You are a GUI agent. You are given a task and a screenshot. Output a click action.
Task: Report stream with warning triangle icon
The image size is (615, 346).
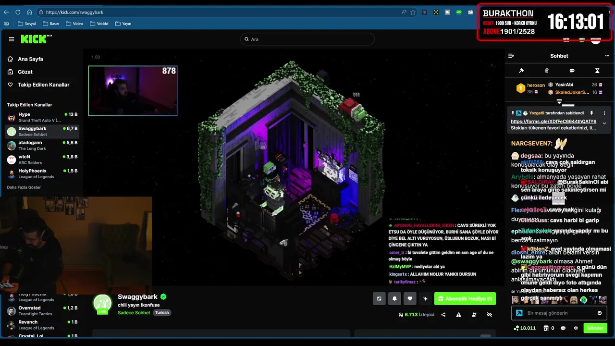coord(459,315)
